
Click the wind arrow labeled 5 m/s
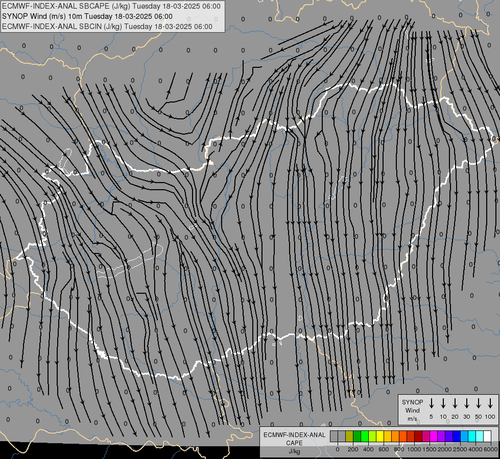431,403
